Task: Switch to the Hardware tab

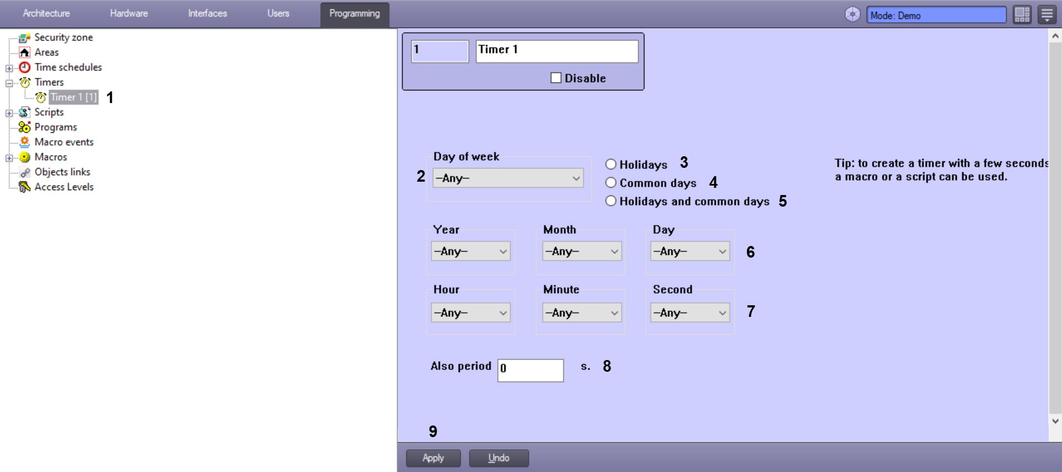Action: click(x=129, y=13)
